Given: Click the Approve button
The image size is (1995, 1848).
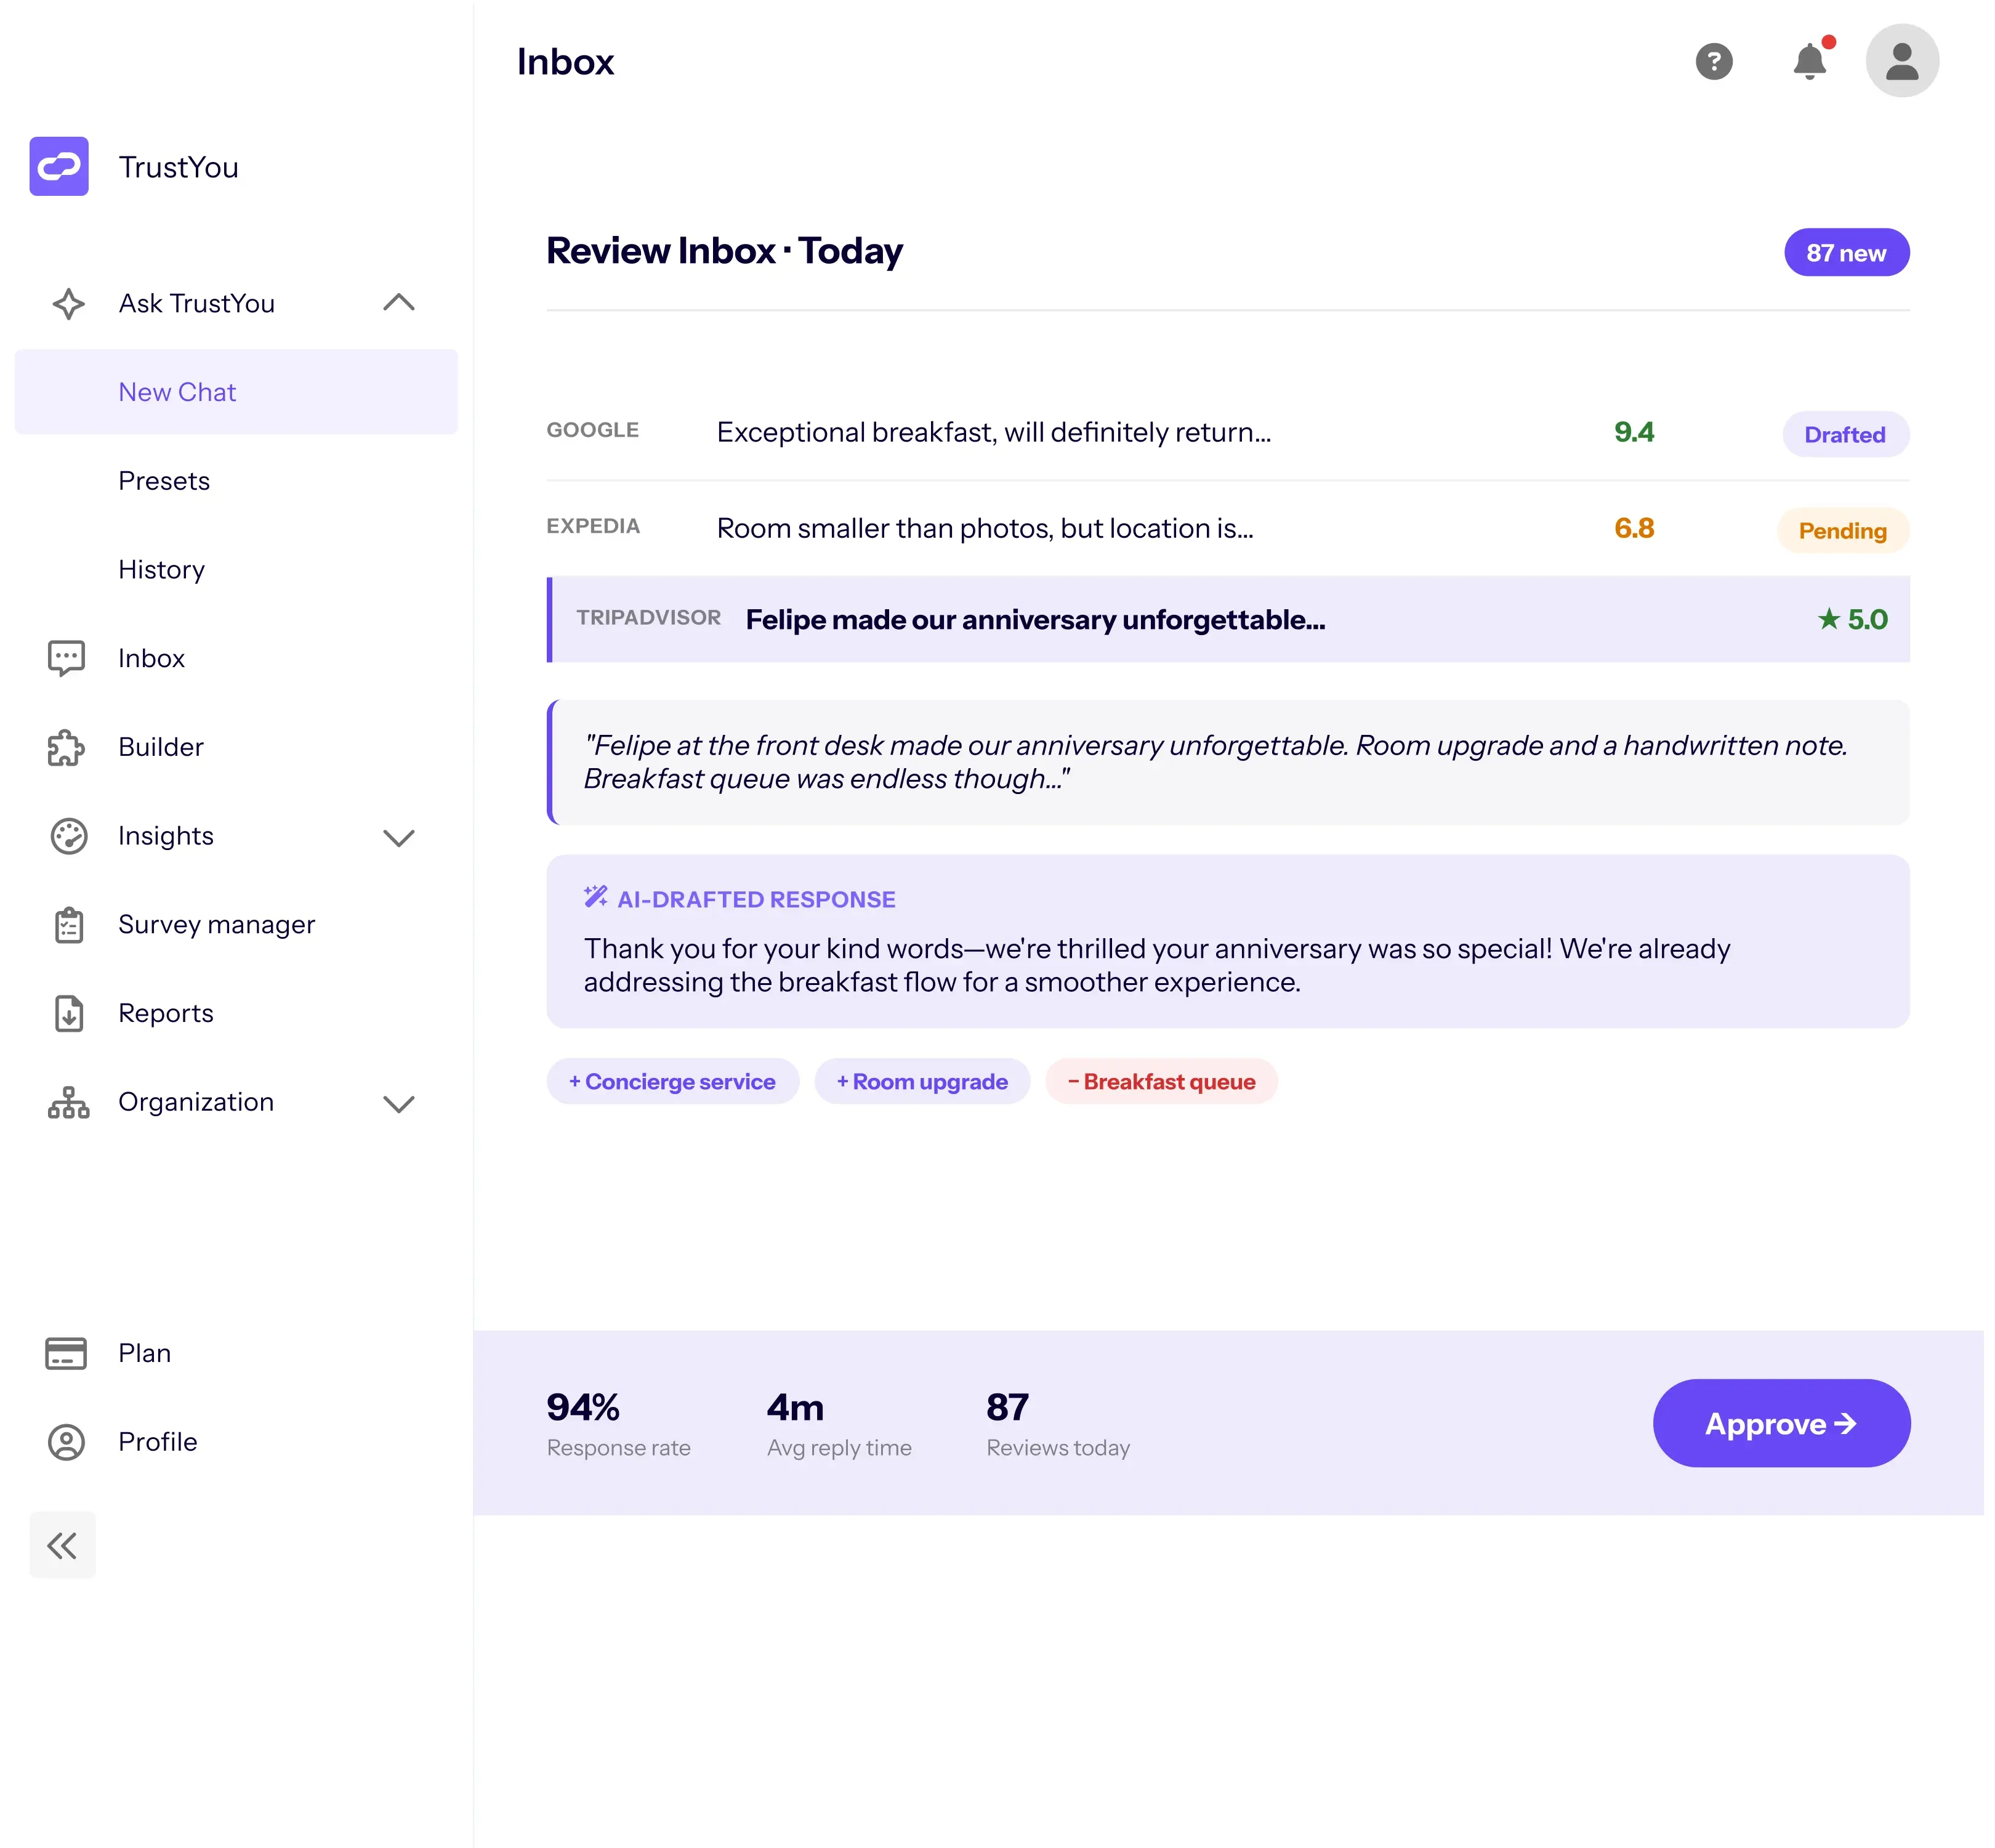Looking at the screenshot, I should [x=1781, y=1422].
